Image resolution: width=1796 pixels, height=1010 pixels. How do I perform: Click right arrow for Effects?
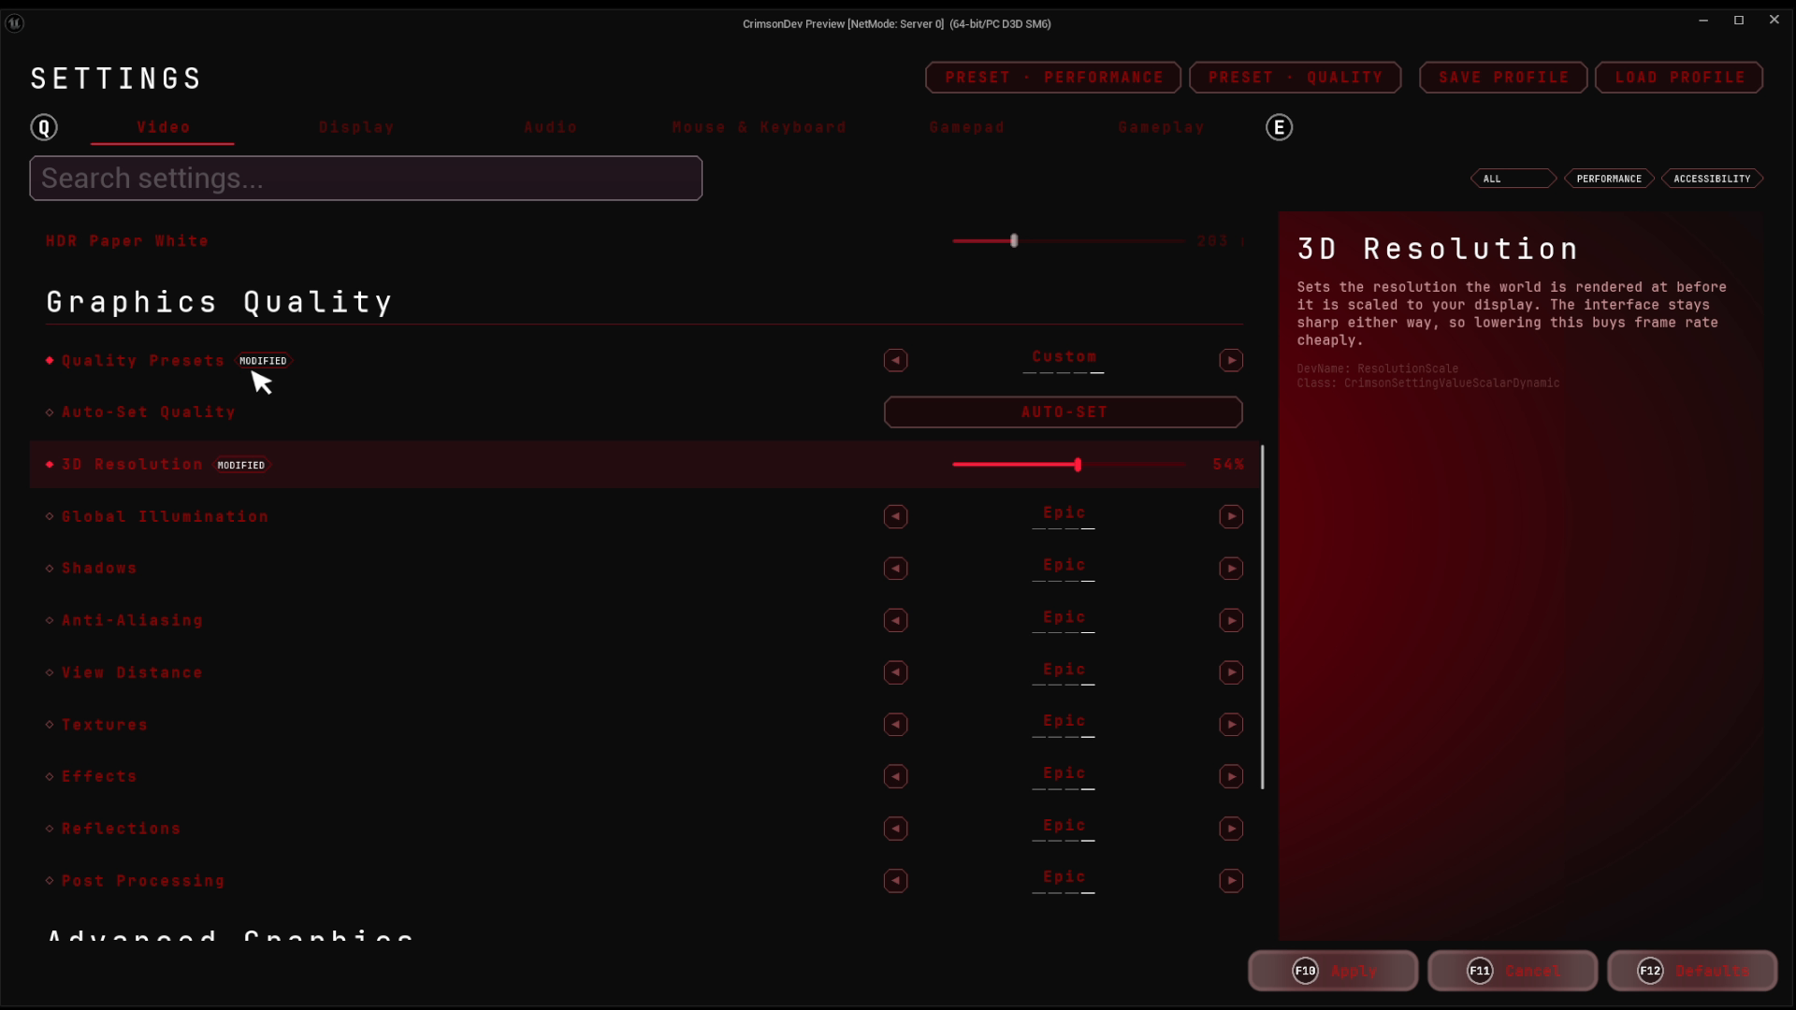[x=1231, y=776]
